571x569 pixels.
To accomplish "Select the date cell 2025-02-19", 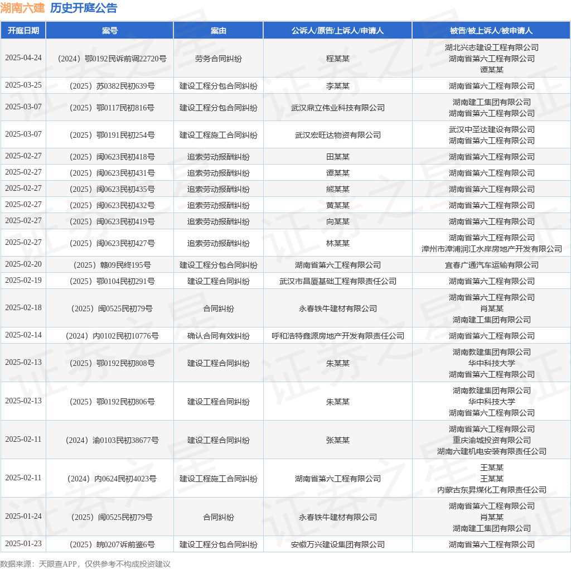I will (x=23, y=281).
